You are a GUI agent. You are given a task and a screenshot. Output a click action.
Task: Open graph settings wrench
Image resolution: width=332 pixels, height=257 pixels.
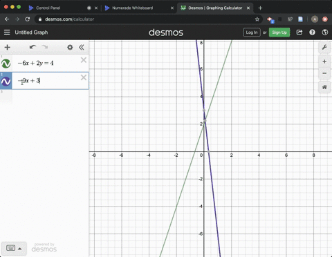tap(324, 48)
